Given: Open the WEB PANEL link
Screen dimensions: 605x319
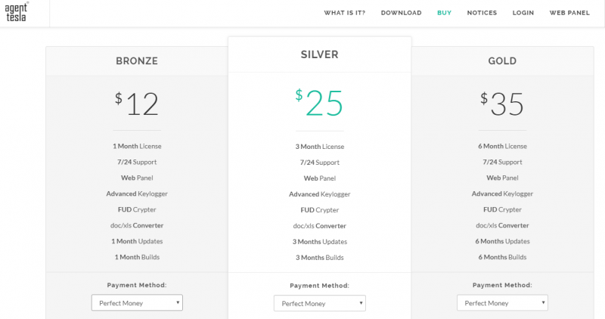Looking at the screenshot, I should click(569, 13).
